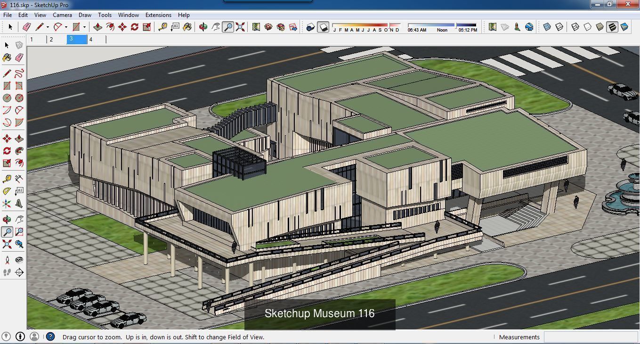Image resolution: width=640 pixels, height=344 pixels.
Task: Open the Camera menu
Action: click(62, 15)
